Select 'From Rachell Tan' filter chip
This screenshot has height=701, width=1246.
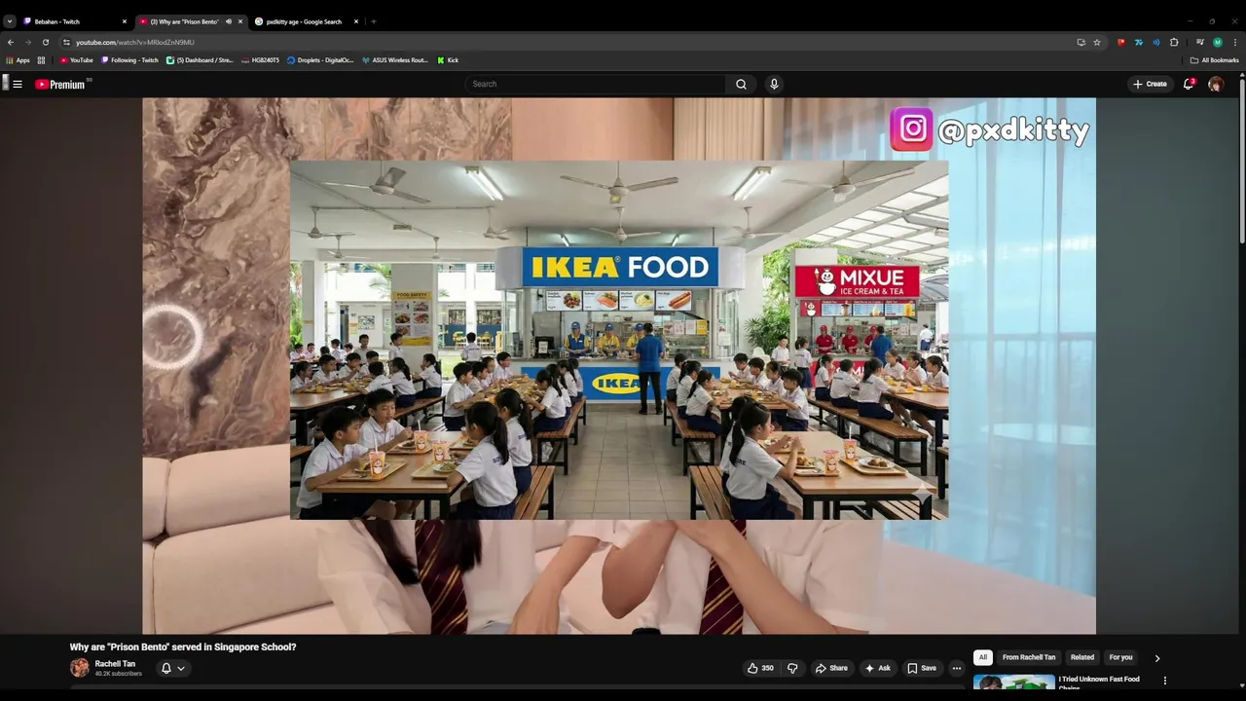click(1029, 657)
